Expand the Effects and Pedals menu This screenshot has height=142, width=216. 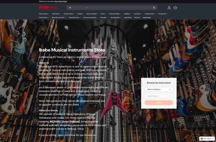(x=115, y=14)
